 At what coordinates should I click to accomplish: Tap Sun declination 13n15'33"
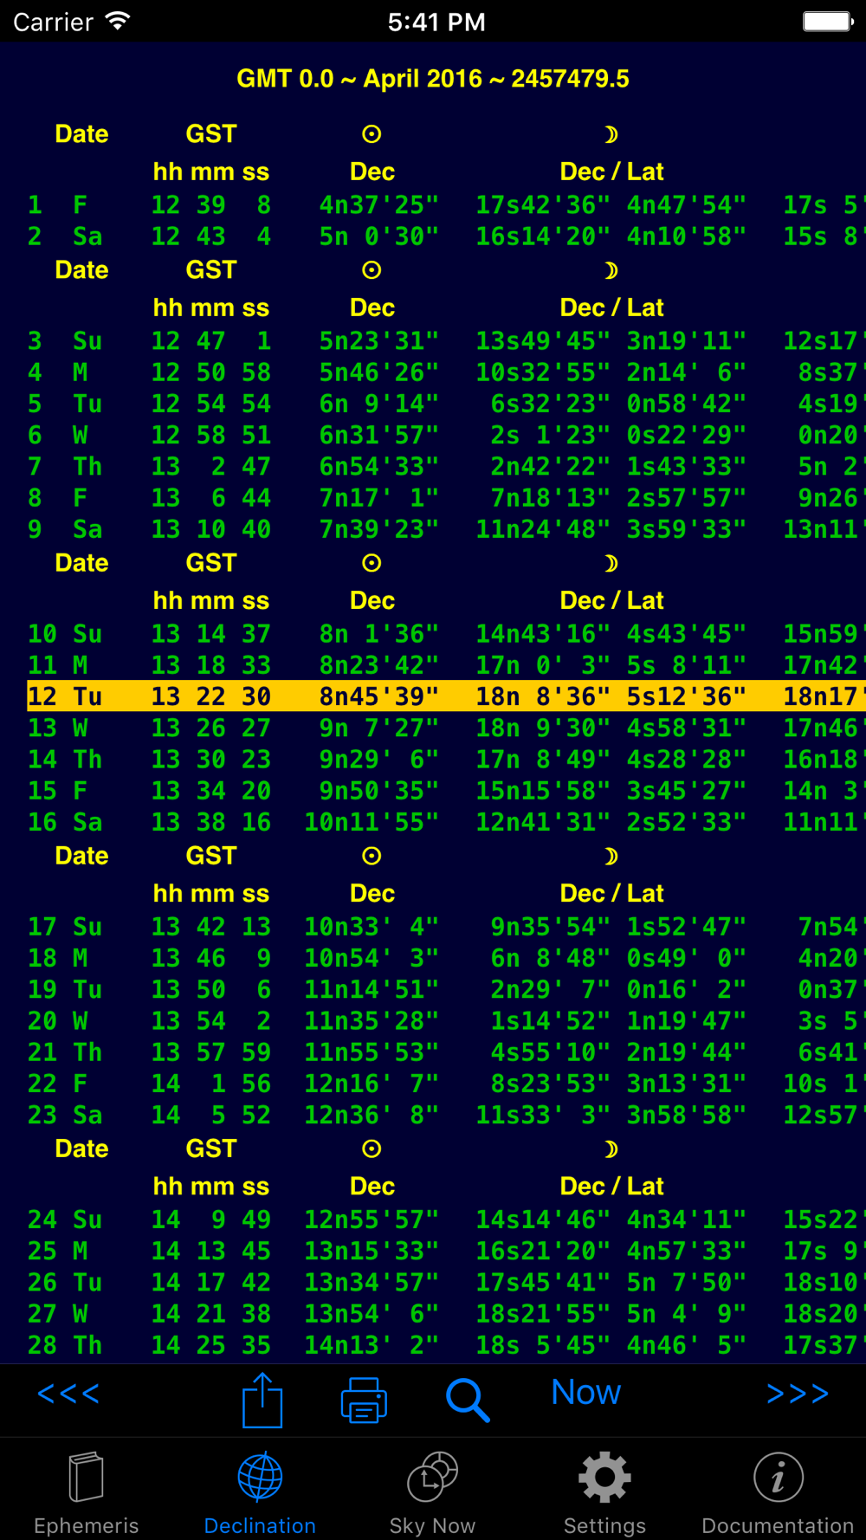372,1251
